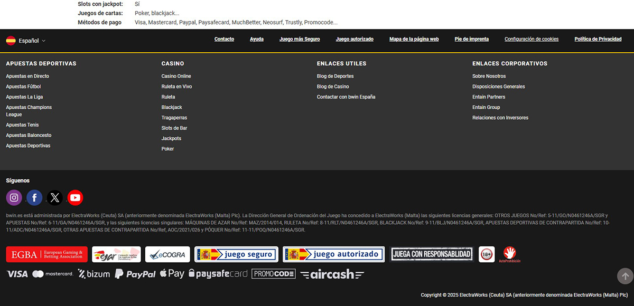Click the VISA payment logo
634x306 pixels.
click(17, 274)
